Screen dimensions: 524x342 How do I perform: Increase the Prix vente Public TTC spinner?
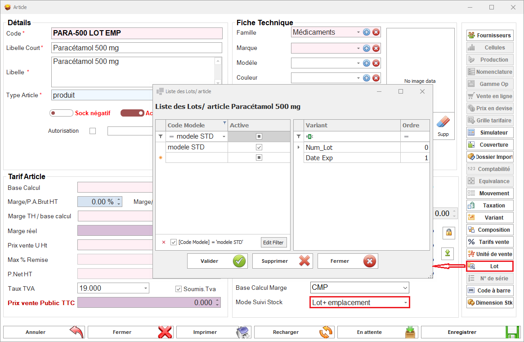[x=218, y=301]
